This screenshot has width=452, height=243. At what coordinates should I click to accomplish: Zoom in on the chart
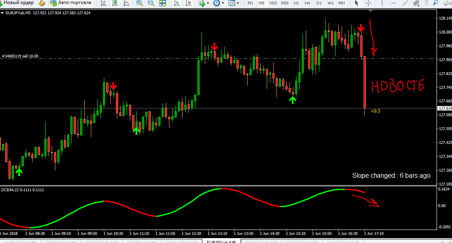pyautogui.click(x=140, y=3)
